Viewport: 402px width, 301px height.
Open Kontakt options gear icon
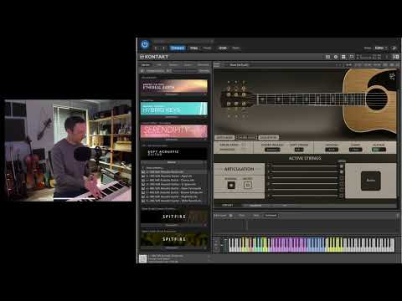coord(336,57)
